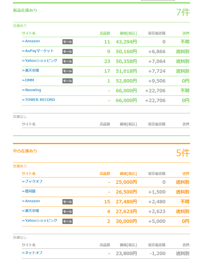
Task: Click listing count 15 for used Amazon
Action: (x=107, y=202)
